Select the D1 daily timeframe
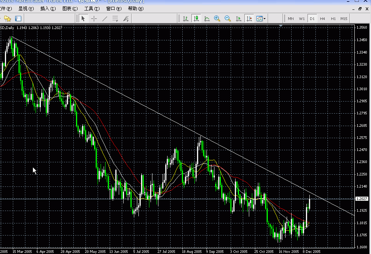Viewport: 371px width, 254px height. tap(312, 18)
